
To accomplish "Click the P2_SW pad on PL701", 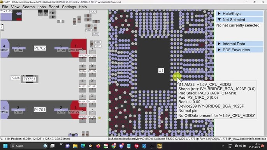I will (x=18, y=110).
